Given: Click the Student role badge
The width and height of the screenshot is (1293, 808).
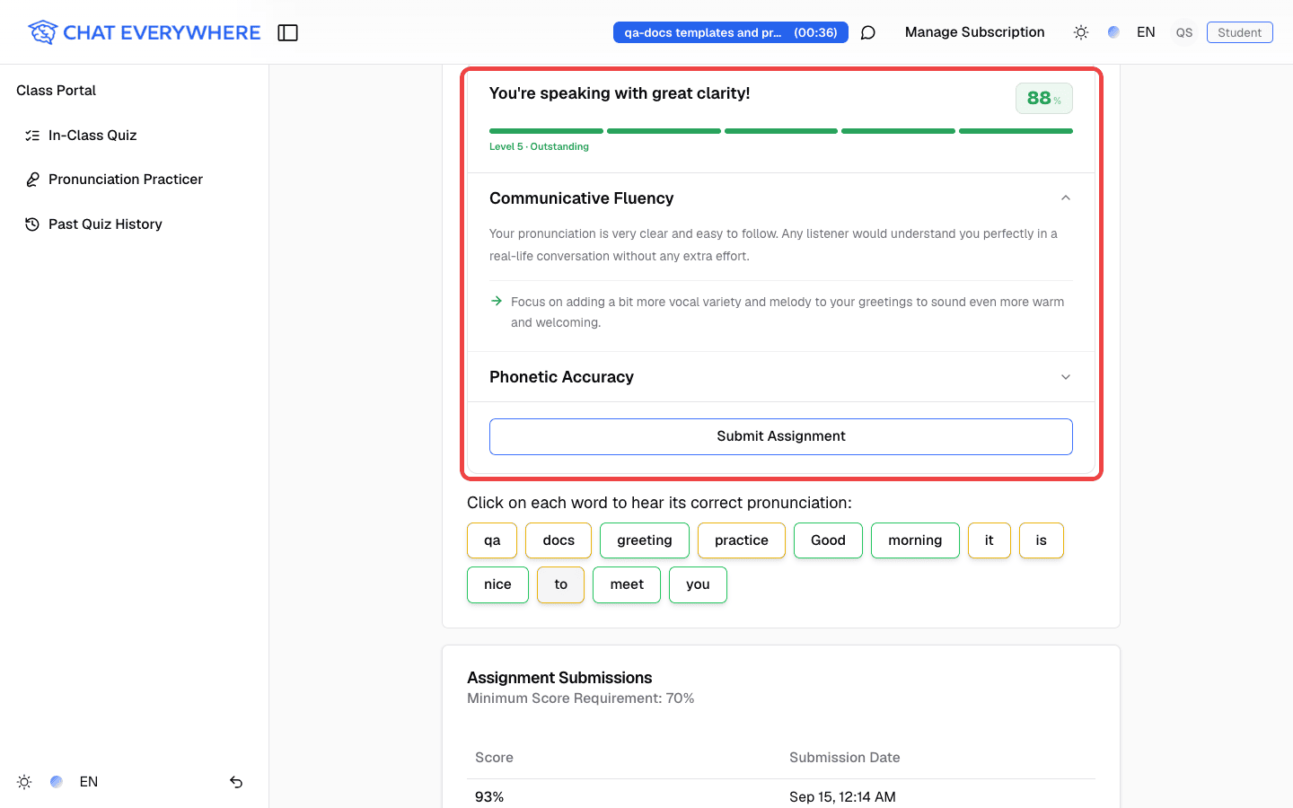Looking at the screenshot, I should 1240,32.
